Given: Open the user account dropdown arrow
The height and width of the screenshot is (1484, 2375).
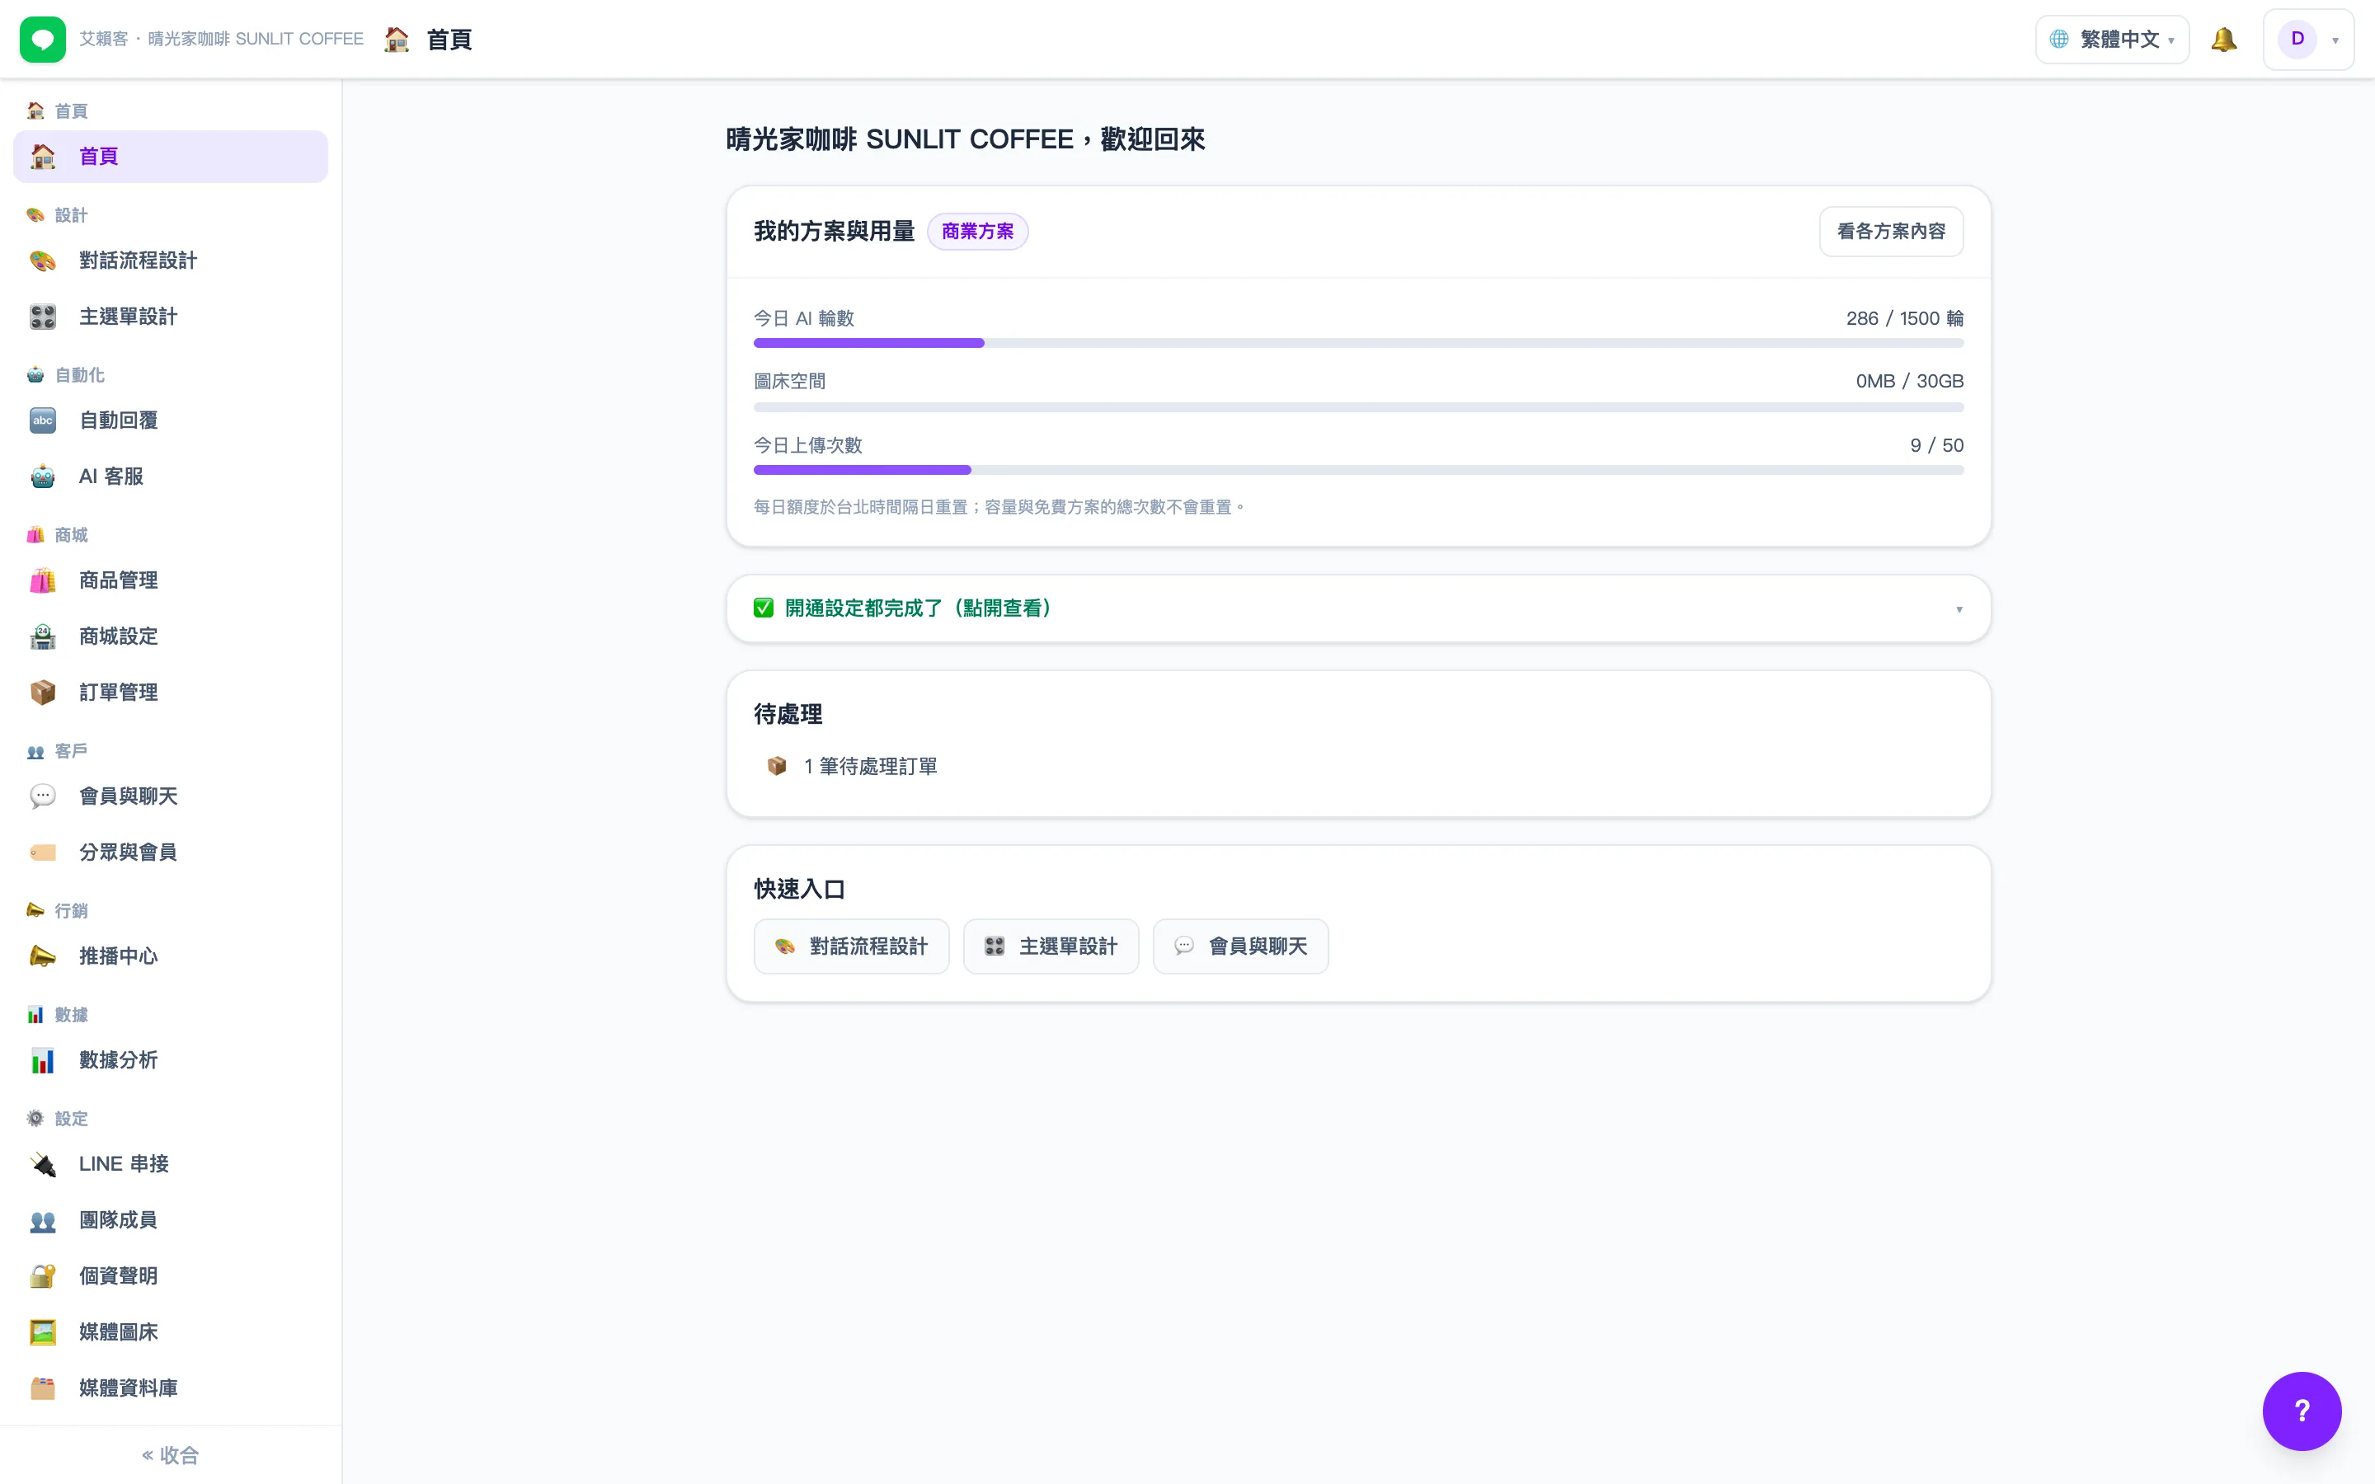Looking at the screenshot, I should pyautogui.click(x=2335, y=40).
